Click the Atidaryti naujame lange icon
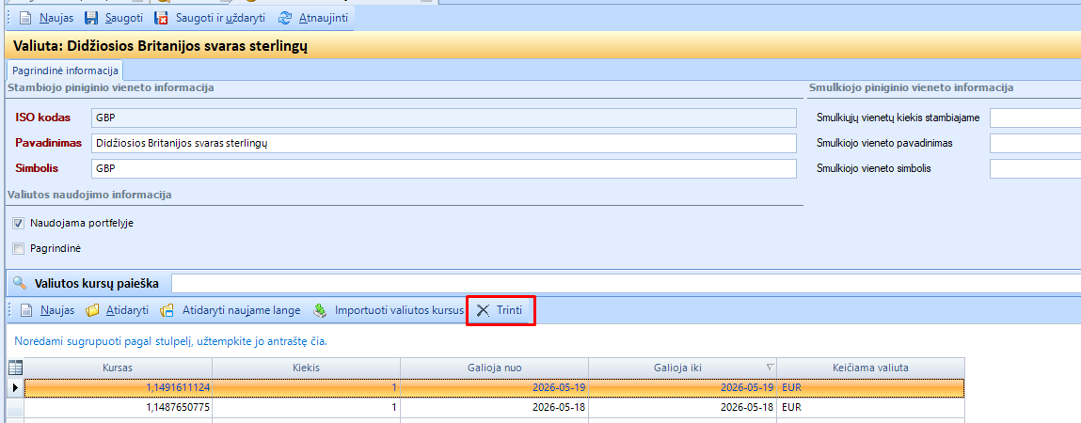Image resolution: width=1081 pixels, height=423 pixels. (167, 311)
